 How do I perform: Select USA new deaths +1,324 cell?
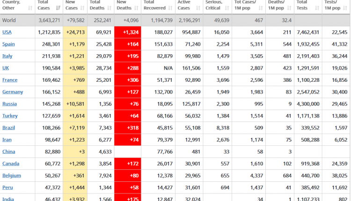coord(128,32)
